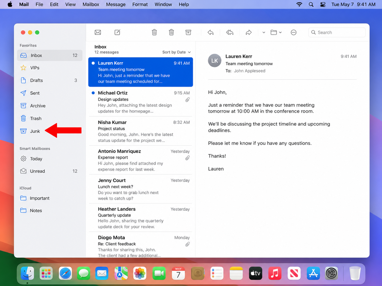The width and height of the screenshot is (382, 286).
Task: Click the LK sender avatar
Action: pos(215,61)
